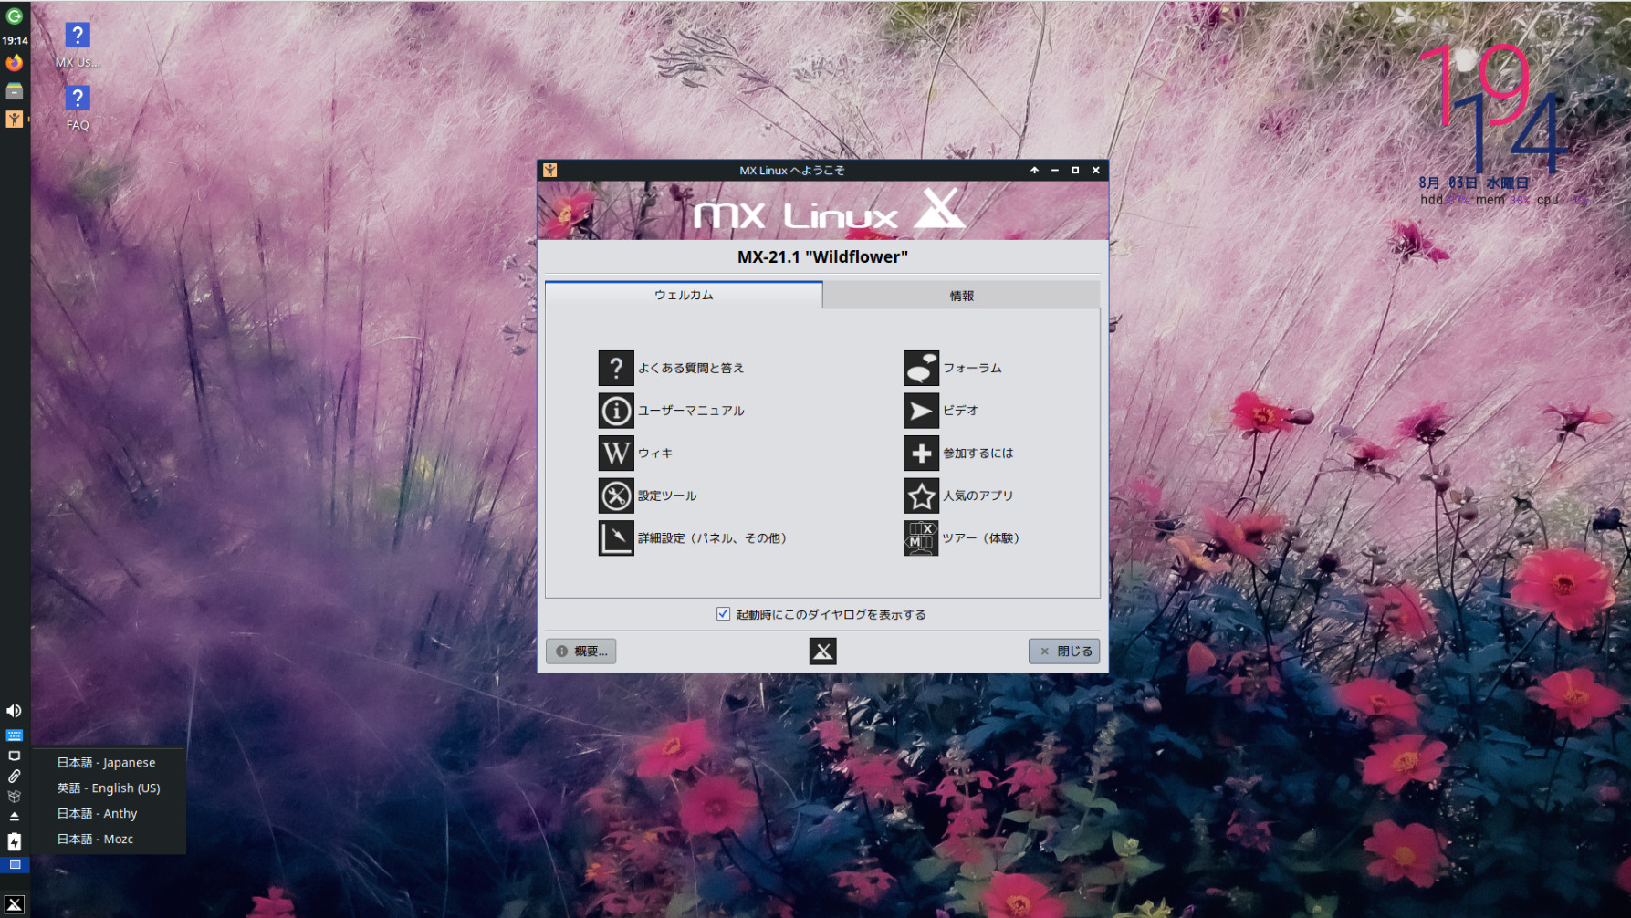Launch Firefox from the side panel
Image resolution: width=1631 pixels, height=918 pixels.
click(x=14, y=63)
